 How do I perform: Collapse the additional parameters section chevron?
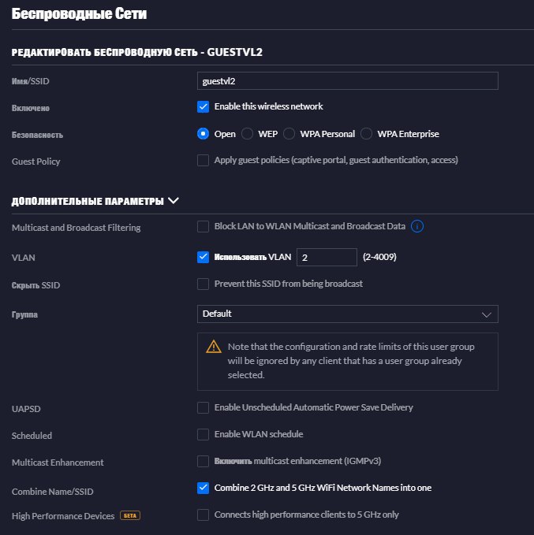pyautogui.click(x=174, y=201)
